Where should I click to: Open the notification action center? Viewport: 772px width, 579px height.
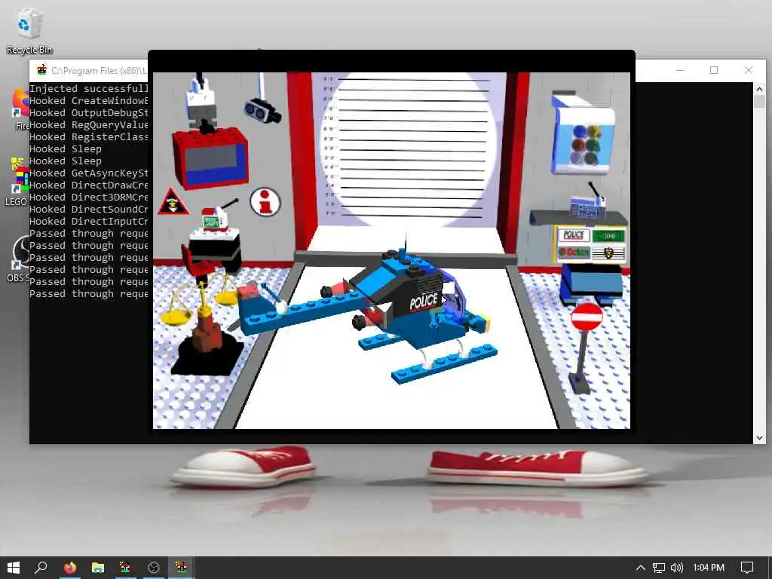click(x=747, y=568)
